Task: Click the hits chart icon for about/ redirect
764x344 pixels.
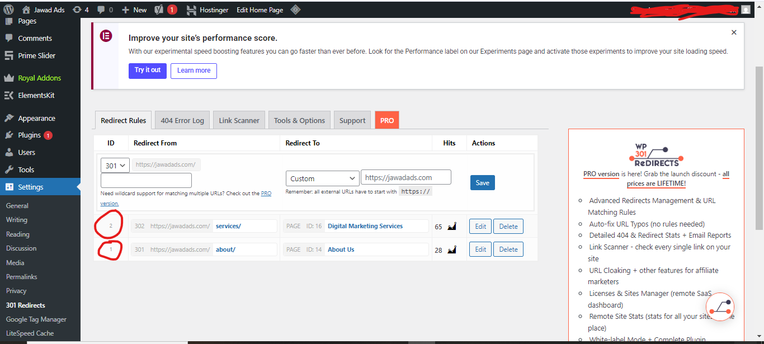Action: (452, 250)
